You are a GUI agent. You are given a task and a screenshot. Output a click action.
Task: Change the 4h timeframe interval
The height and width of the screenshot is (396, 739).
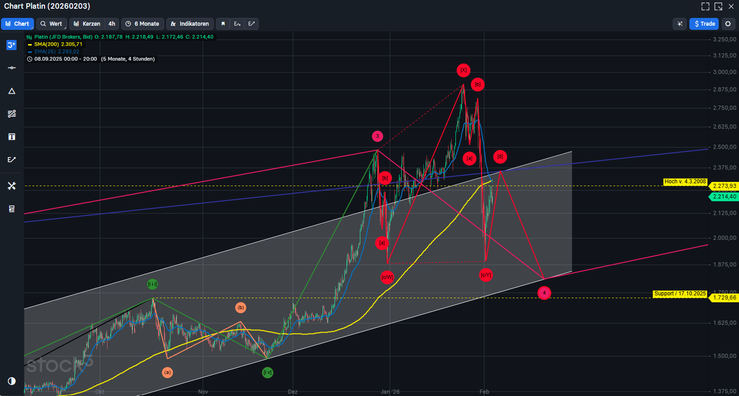point(112,24)
